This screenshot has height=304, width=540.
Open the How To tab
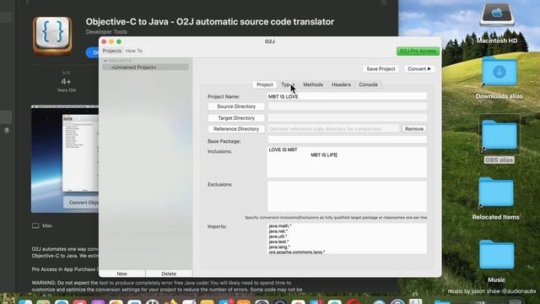pyautogui.click(x=134, y=51)
